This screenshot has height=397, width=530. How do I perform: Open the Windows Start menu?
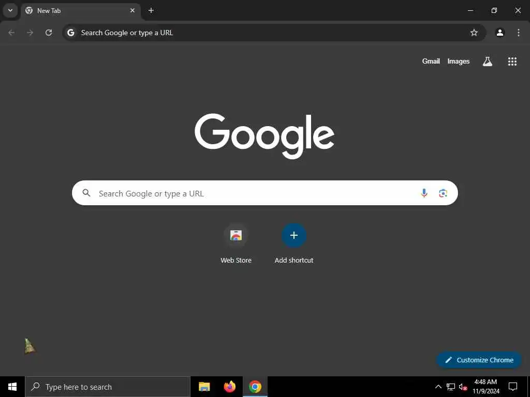12,387
